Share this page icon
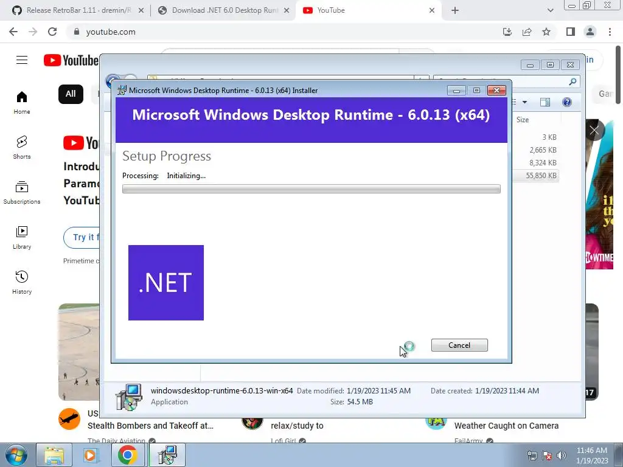 527,32
